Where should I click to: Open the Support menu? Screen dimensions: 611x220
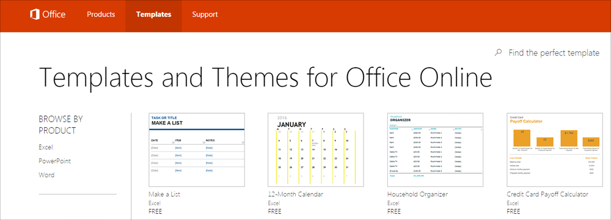205,15
